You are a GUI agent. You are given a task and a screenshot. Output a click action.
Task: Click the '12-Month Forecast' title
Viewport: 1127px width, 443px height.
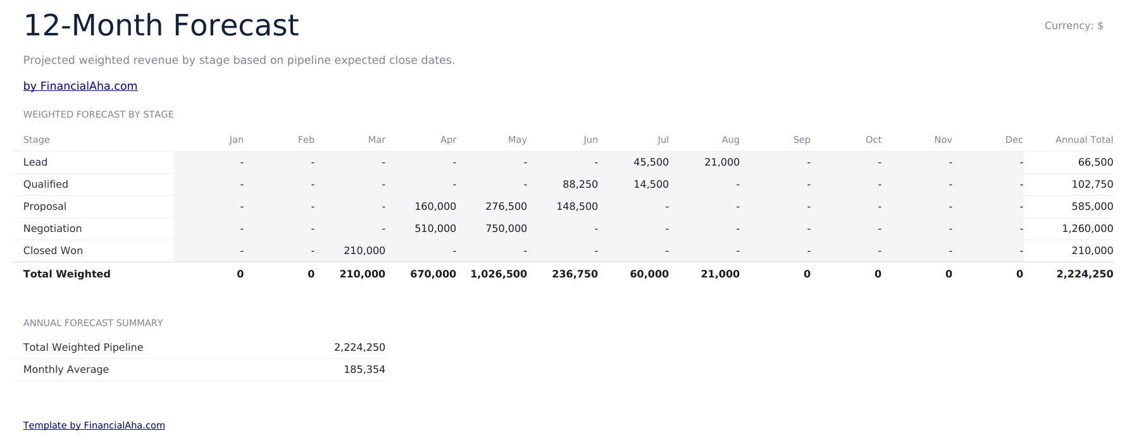click(x=161, y=25)
